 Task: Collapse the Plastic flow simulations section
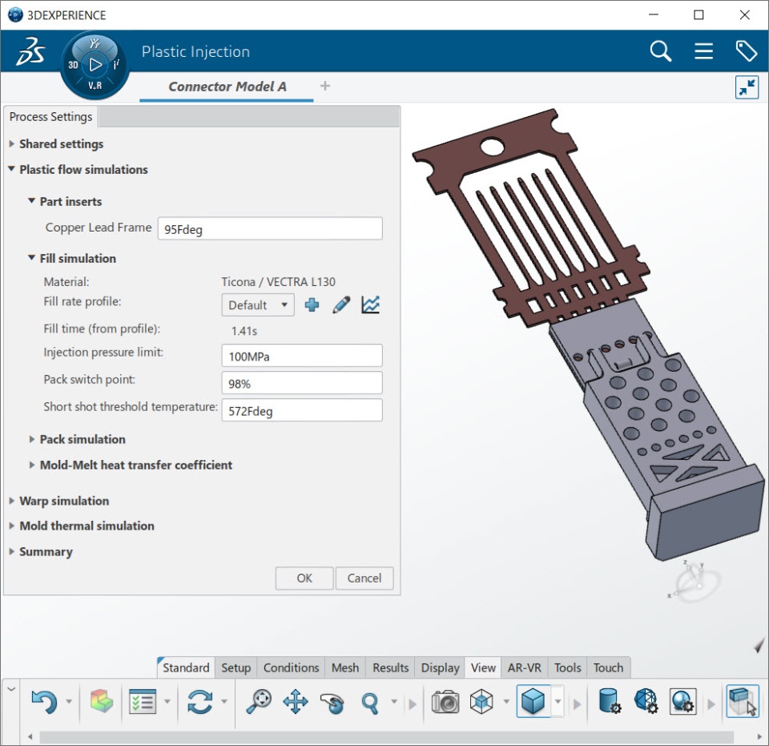12,169
